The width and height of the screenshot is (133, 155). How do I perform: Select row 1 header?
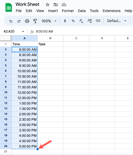(6, 44)
